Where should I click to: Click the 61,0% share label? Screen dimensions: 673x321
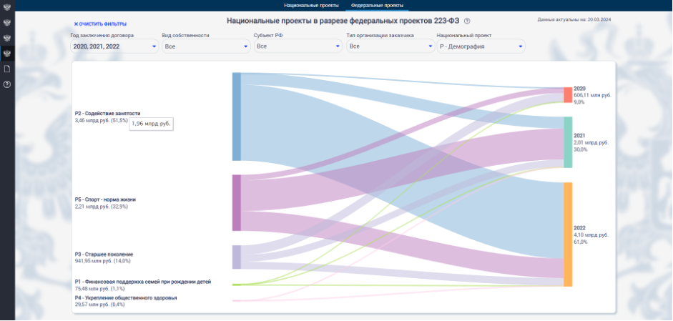click(x=580, y=242)
